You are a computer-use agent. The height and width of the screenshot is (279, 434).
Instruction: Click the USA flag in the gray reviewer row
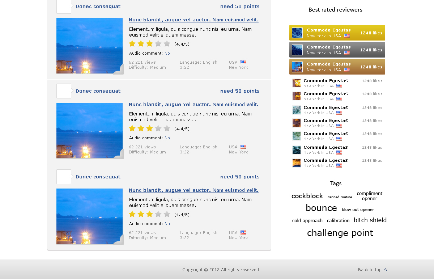pos(347,53)
